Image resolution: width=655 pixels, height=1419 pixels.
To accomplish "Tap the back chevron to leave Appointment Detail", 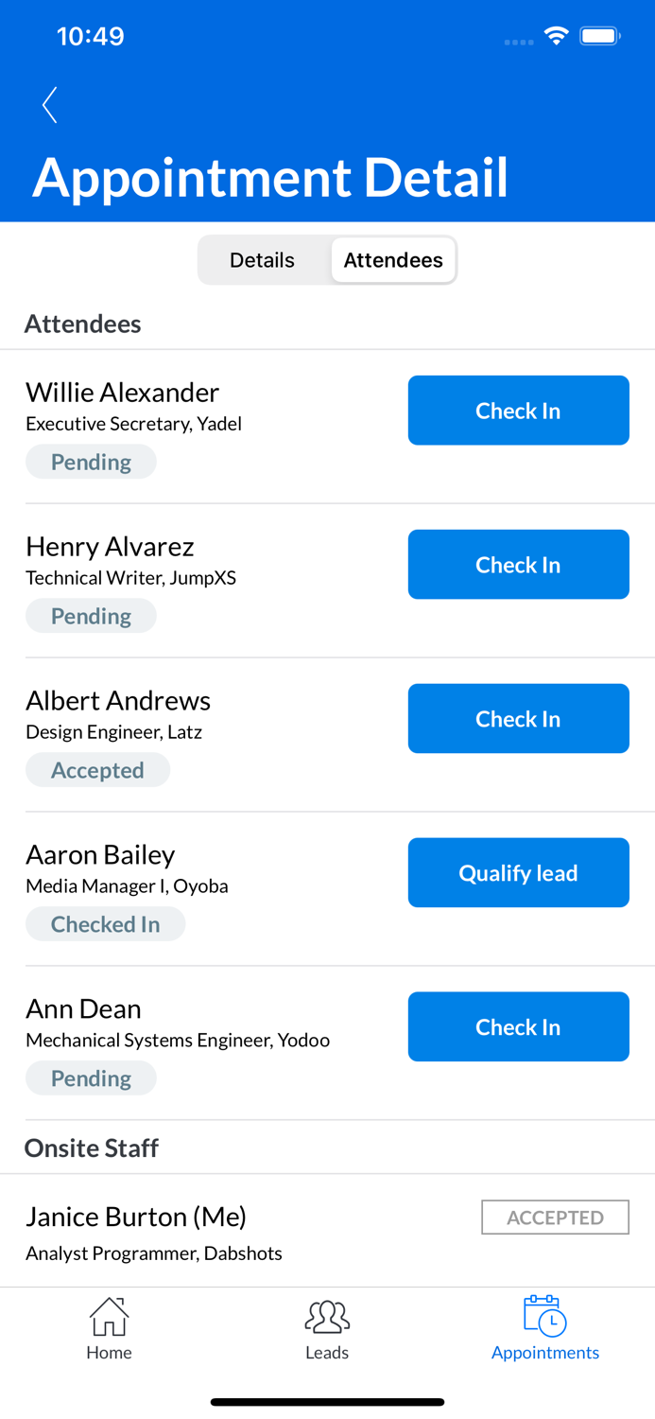I will click(48, 105).
